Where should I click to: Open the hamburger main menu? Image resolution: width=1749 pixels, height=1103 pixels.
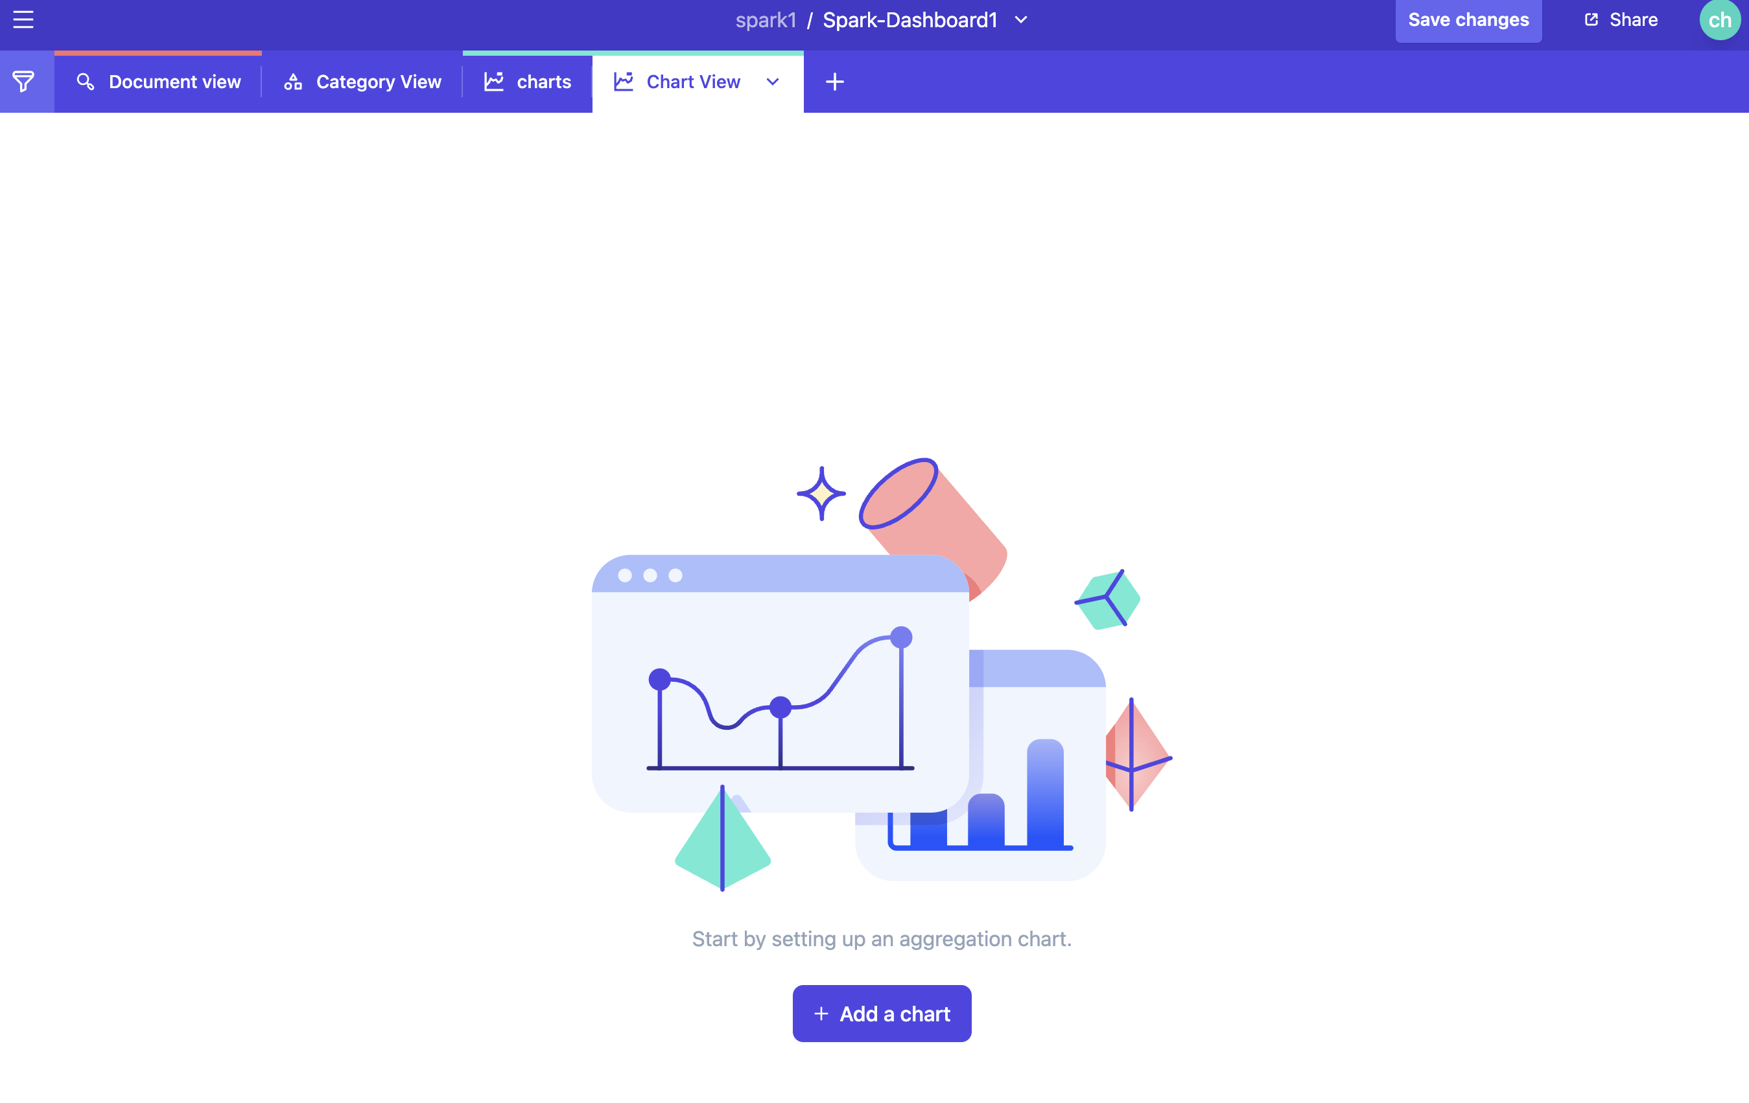click(x=23, y=19)
